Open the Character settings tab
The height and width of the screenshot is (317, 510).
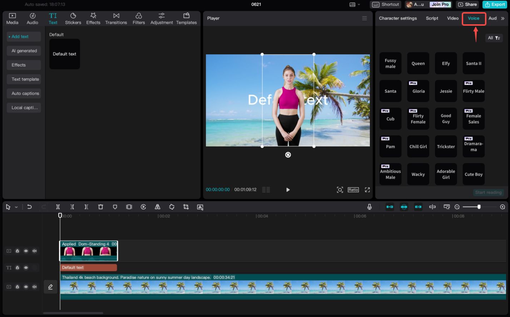coord(398,18)
